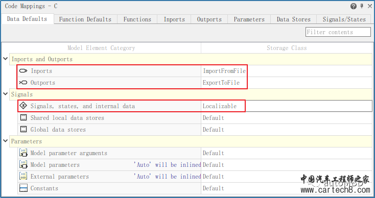Open External parameters storage class Default
This screenshot has height=198, width=375.
(287, 177)
